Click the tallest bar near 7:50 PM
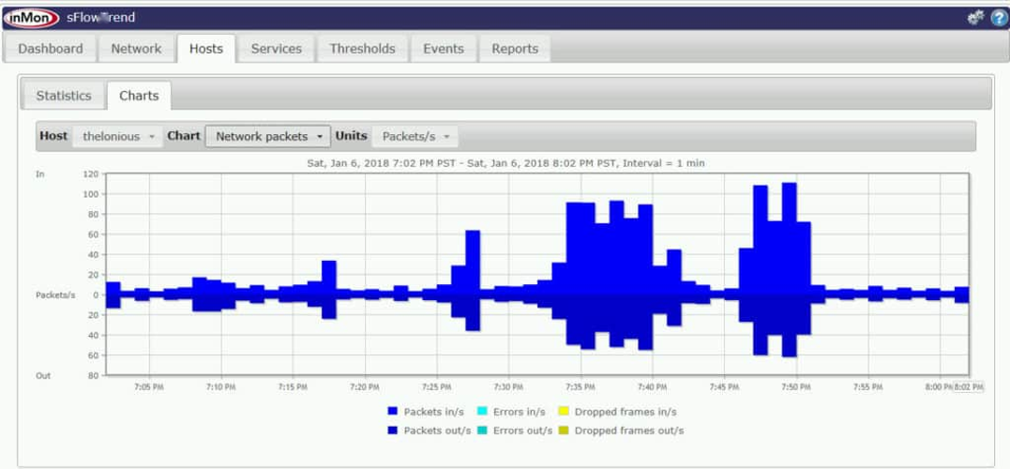This screenshot has height=469, width=1010. point(789,234)
